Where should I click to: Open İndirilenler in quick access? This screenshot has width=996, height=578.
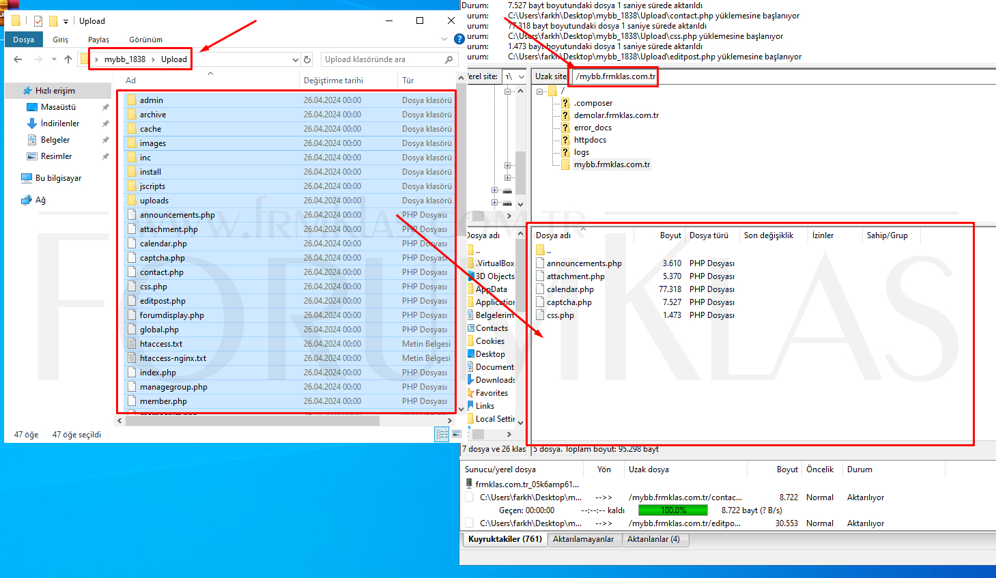tap(60, 124)
